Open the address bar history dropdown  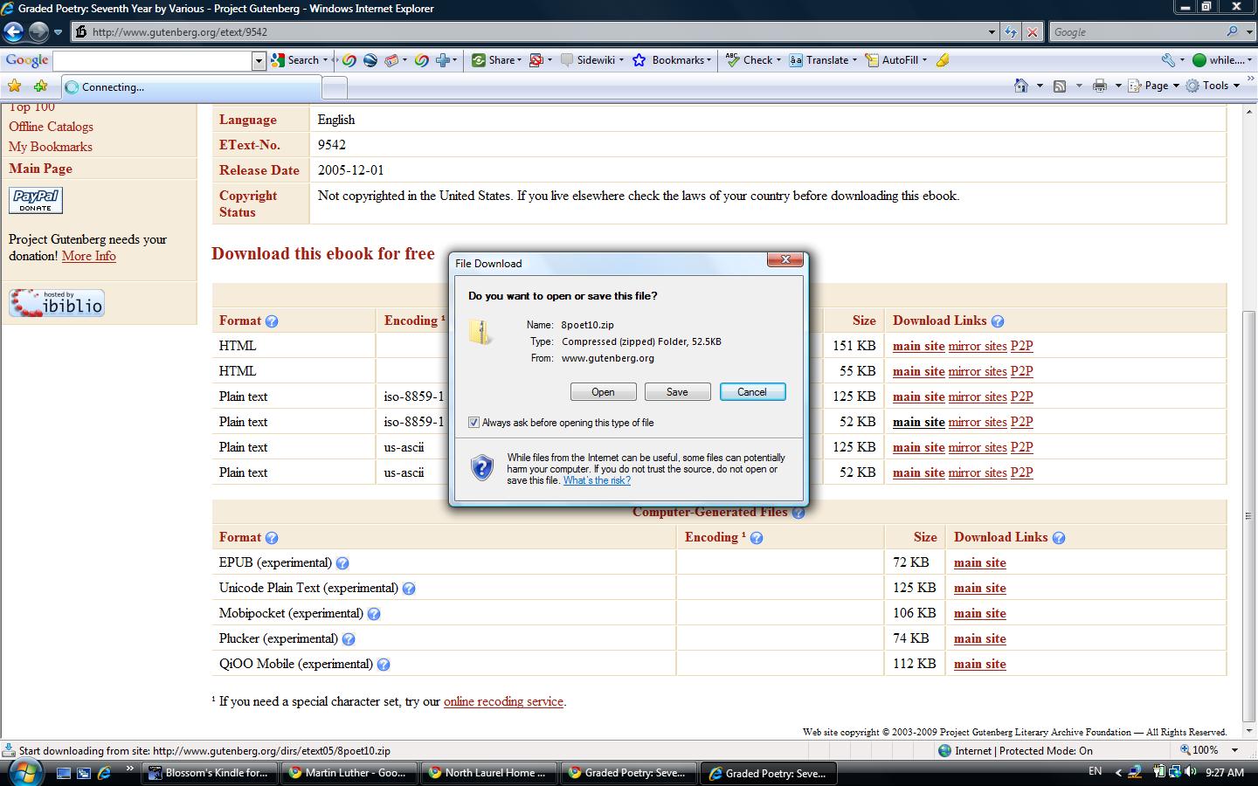992,32
